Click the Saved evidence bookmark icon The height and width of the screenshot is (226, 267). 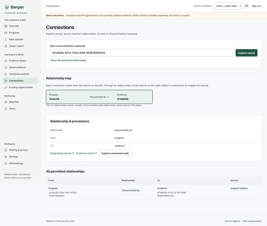click(x=6, y=67)
